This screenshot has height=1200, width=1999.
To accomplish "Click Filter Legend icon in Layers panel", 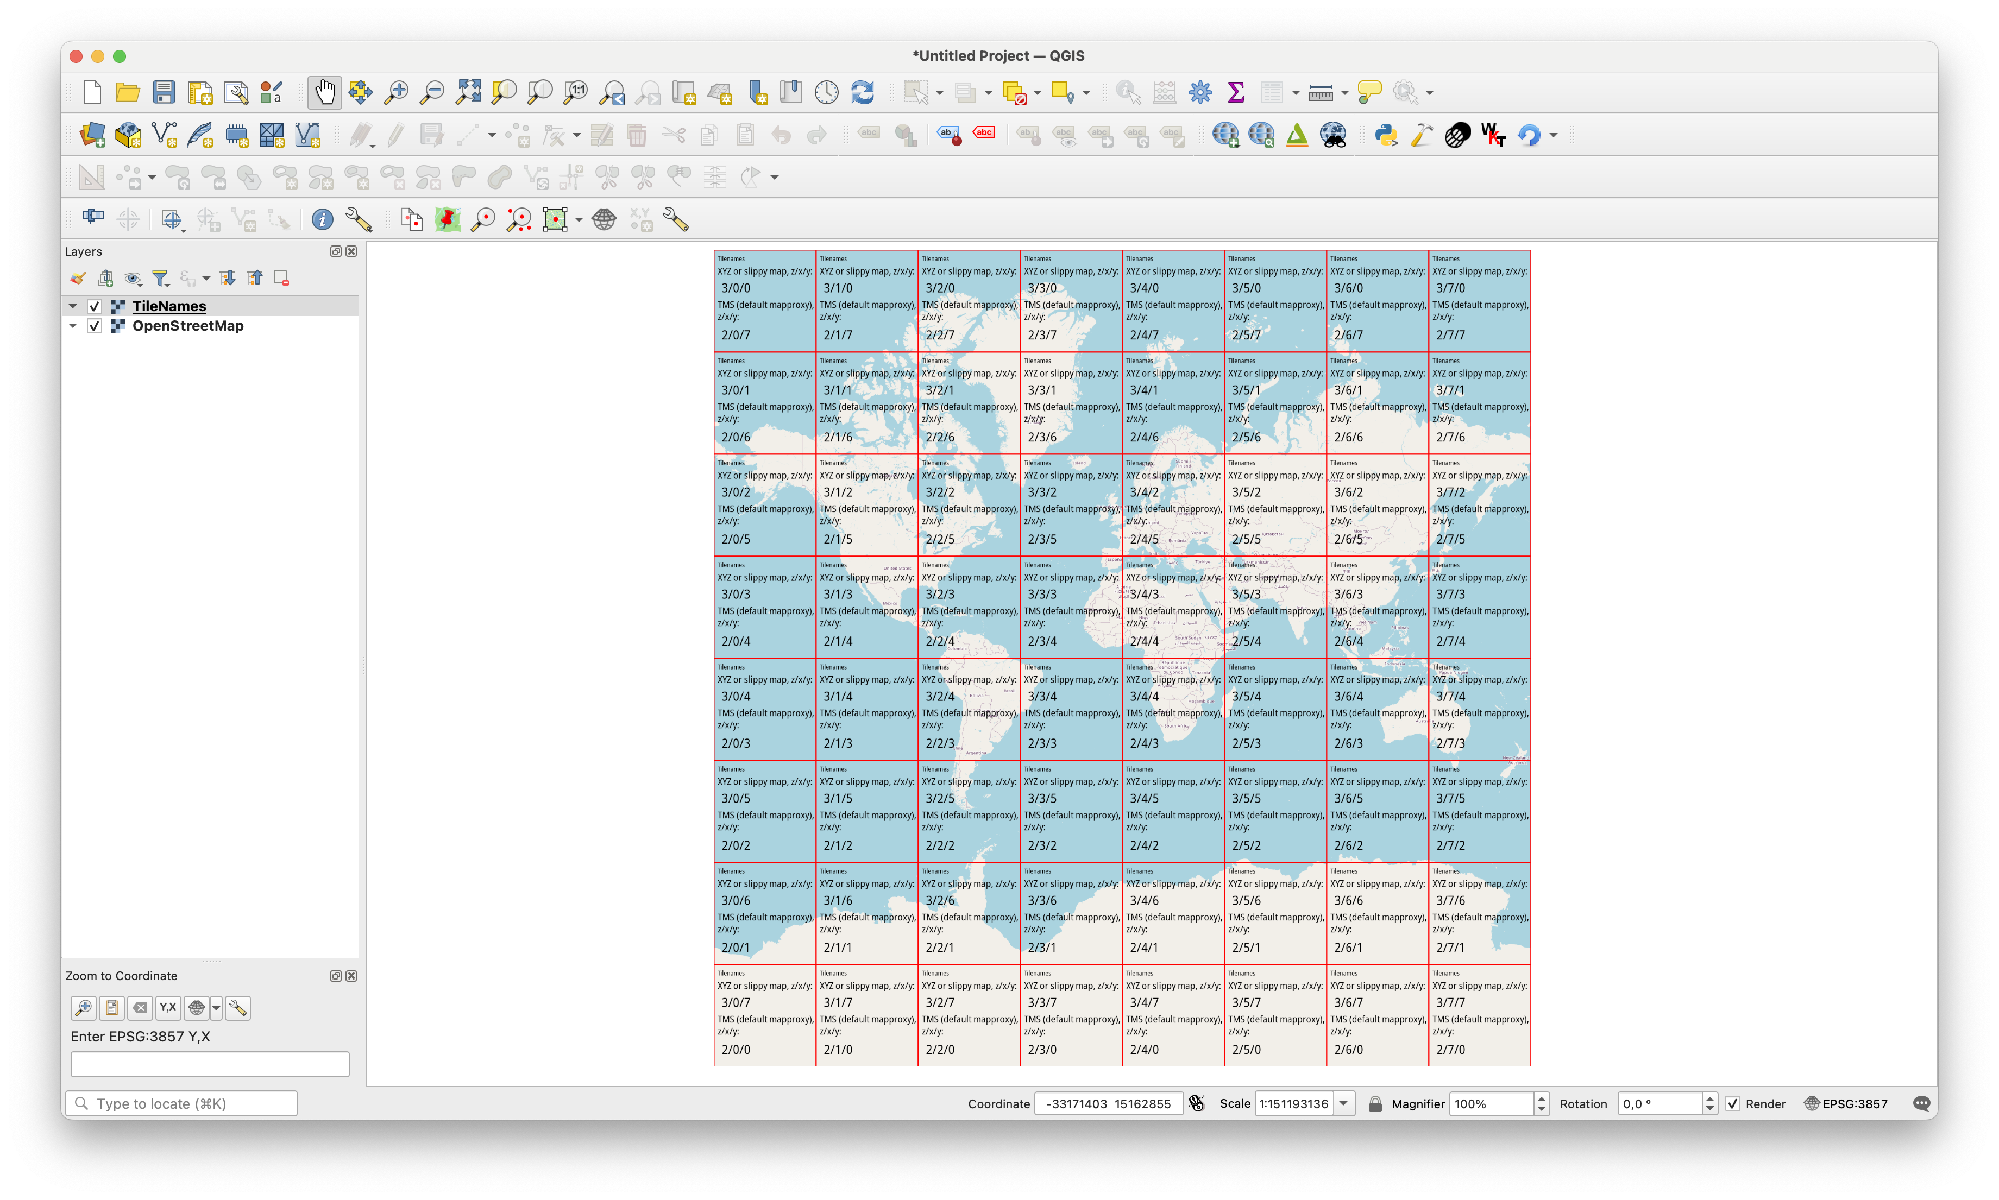I will click(160, 278).
